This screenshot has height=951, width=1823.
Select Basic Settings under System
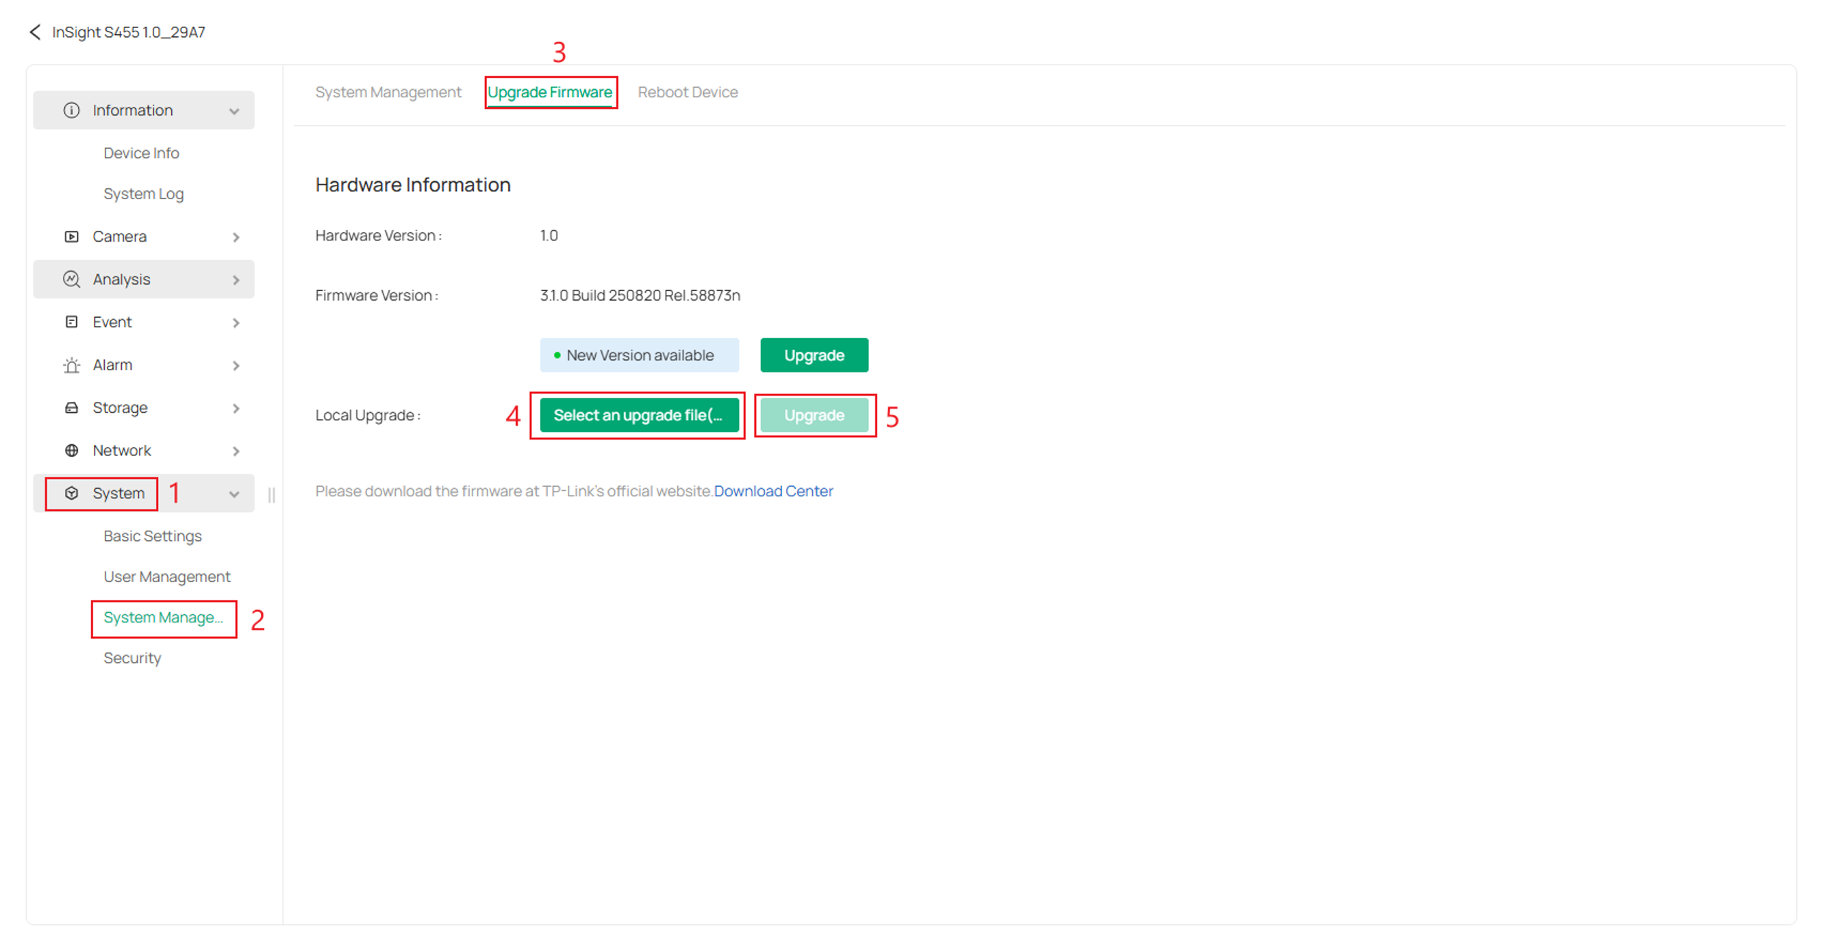pyautogui.click(x=153, y=536)
